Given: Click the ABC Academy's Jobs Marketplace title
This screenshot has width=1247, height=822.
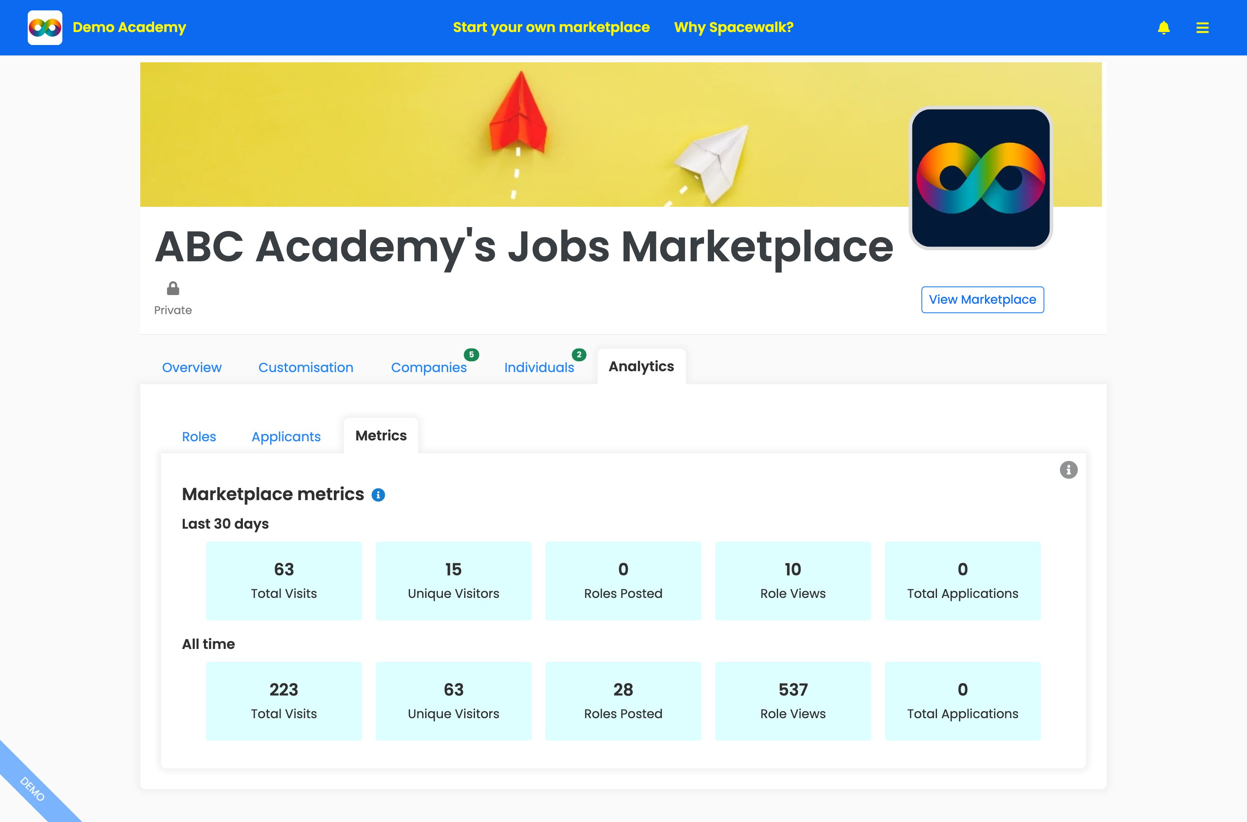Looking at the screenshot, I should pos(523,247).
